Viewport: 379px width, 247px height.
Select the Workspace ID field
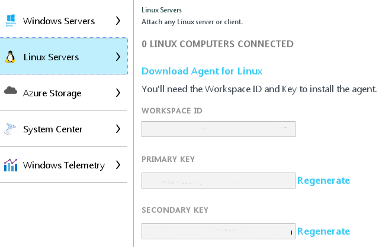coord(219,129)
